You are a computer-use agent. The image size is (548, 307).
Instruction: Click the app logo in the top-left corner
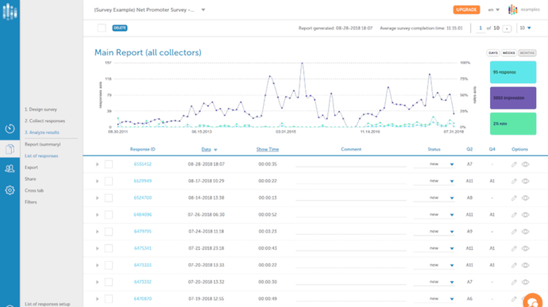10,12
